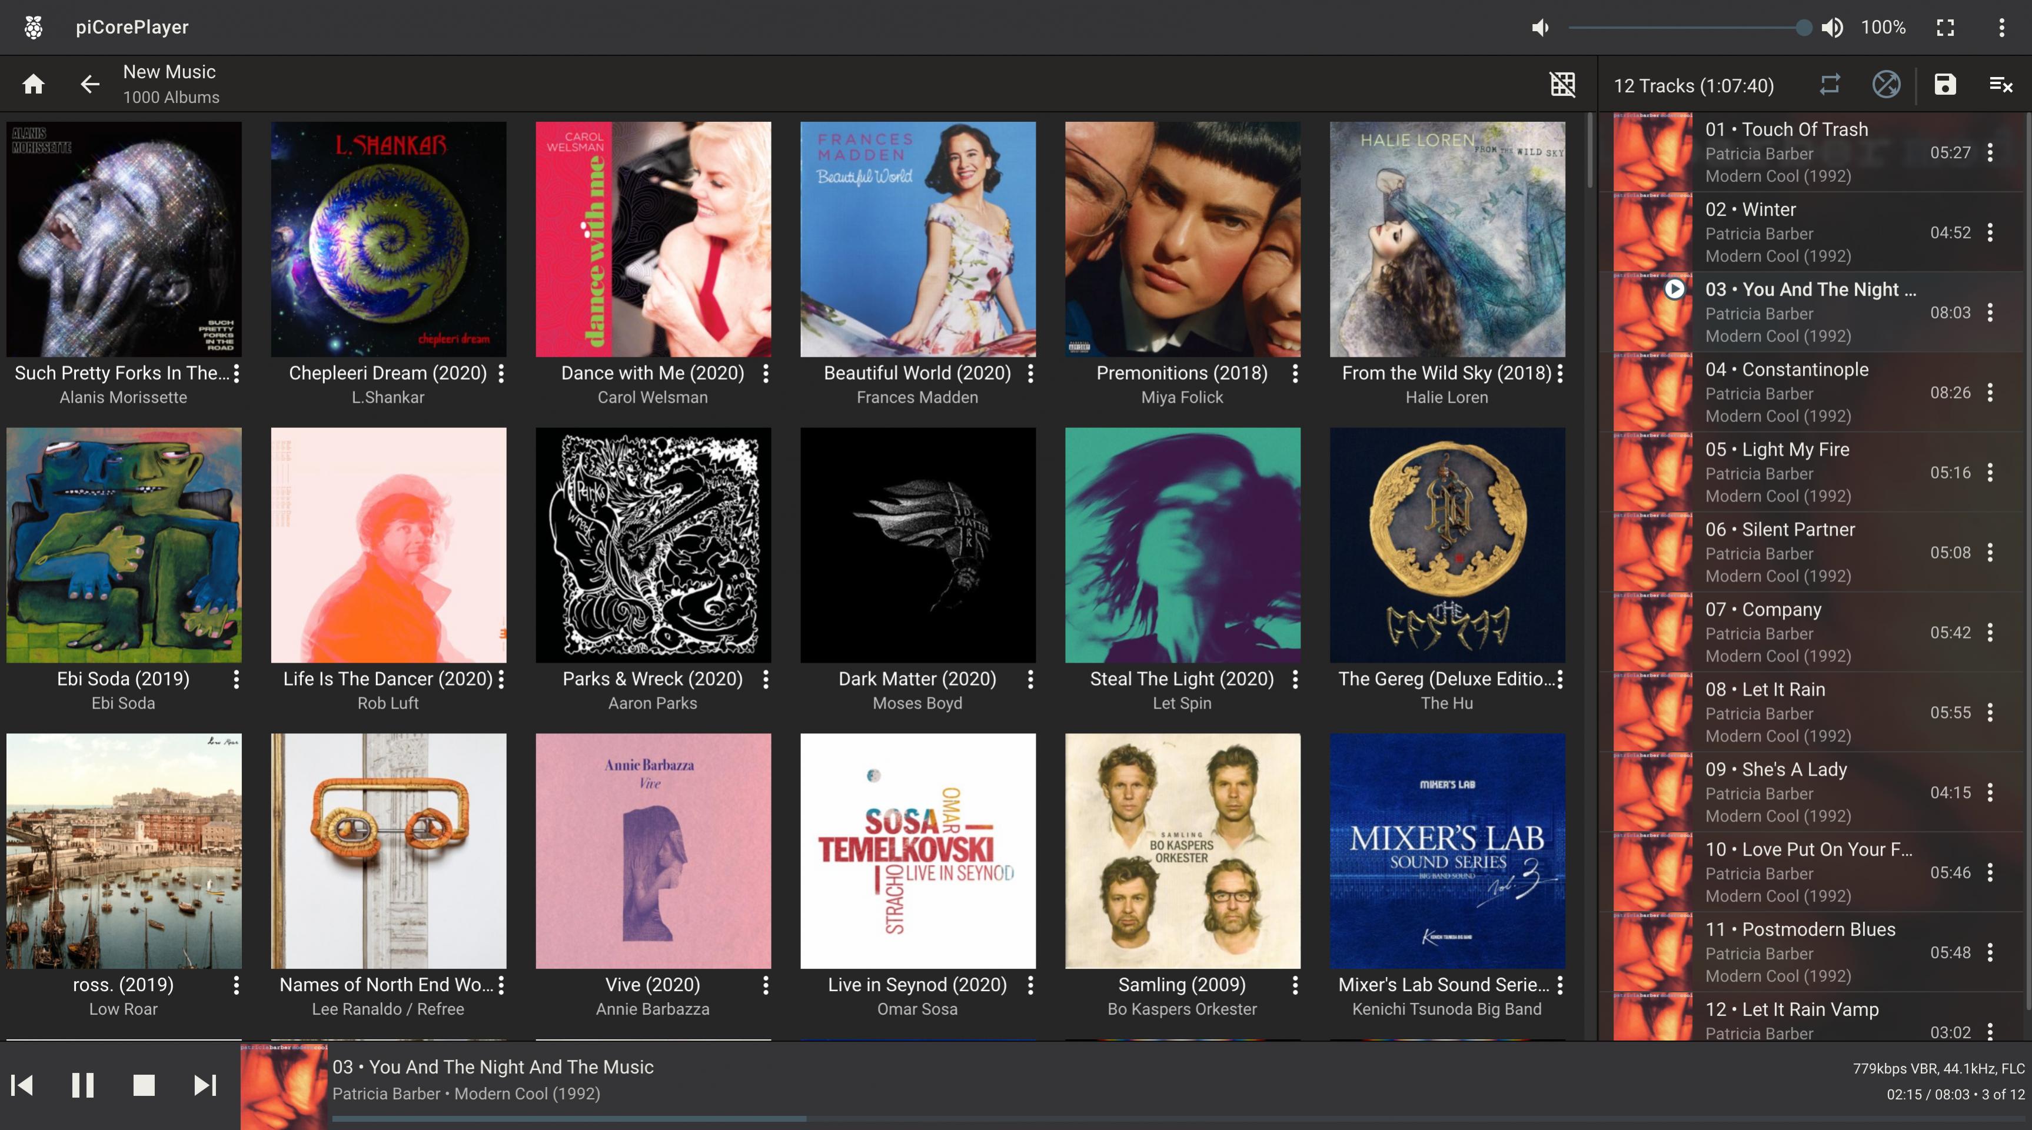Open Alanis Morissette album cover
The image size is (2032, 1130).
(x=124, y=239)
